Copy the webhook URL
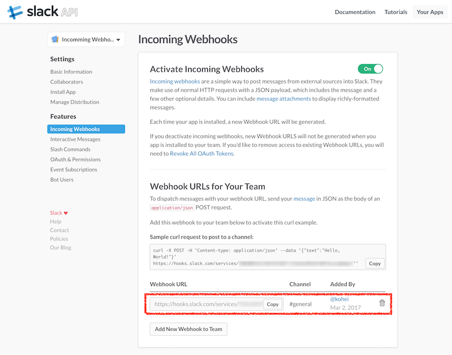The width and height of the screenshot is (452, 355). (x=272, y=304)
